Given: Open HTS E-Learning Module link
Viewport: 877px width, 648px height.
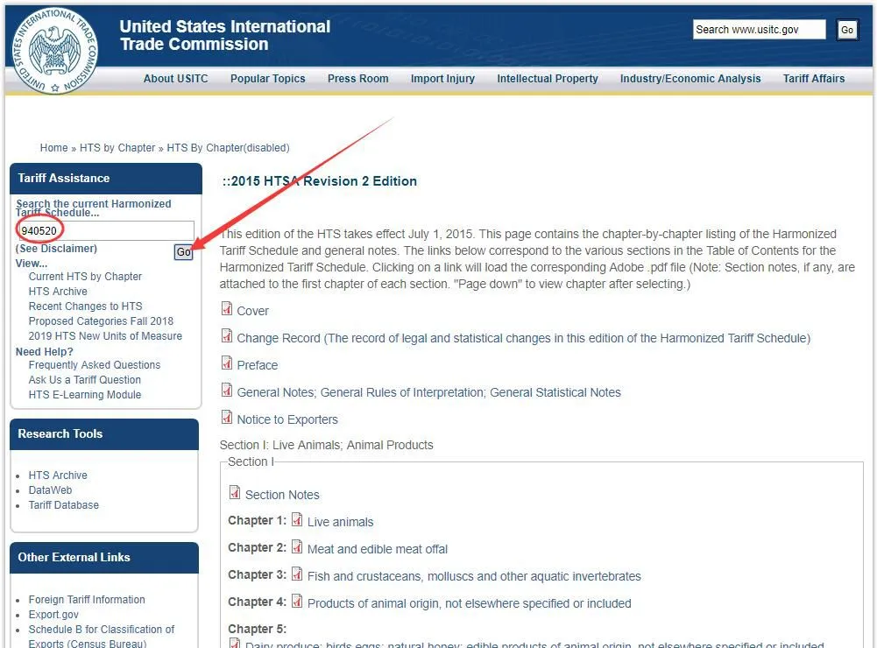Looking at the screenshot, I should (x=85, y=395).
